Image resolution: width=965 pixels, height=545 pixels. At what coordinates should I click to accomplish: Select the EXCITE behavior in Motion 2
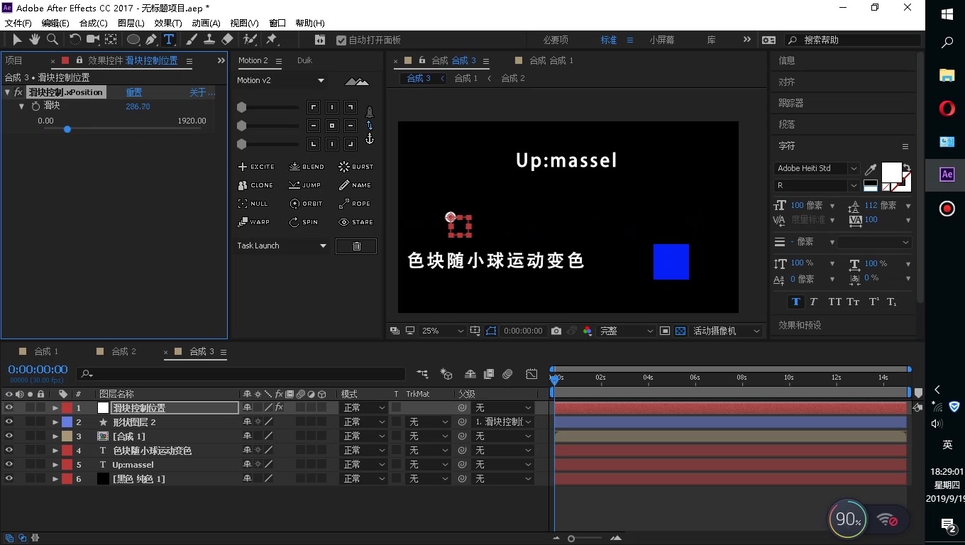pyautogui.click(x=255, y=166)
